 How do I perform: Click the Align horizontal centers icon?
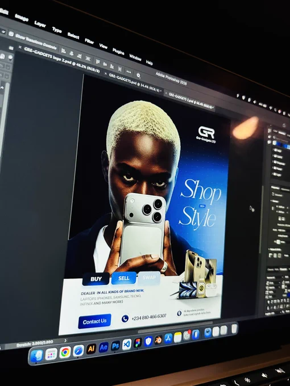[x=72, y=53]
